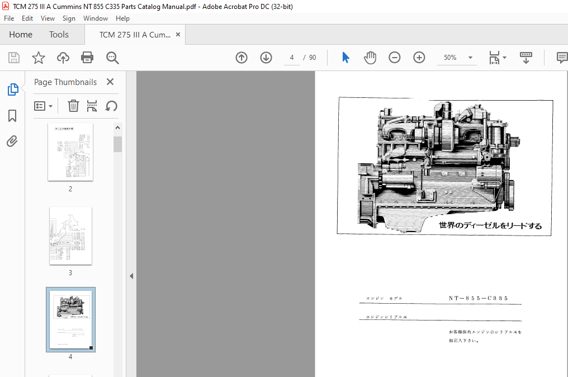This screenshot has height=377, width=568.
Task: Click the read mode keyboard icon
Action: tap(526, 58)
